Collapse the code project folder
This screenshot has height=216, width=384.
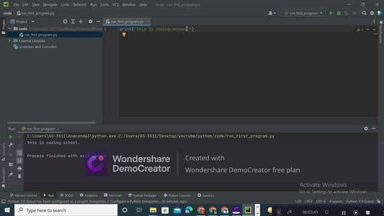tap(10, 29)
